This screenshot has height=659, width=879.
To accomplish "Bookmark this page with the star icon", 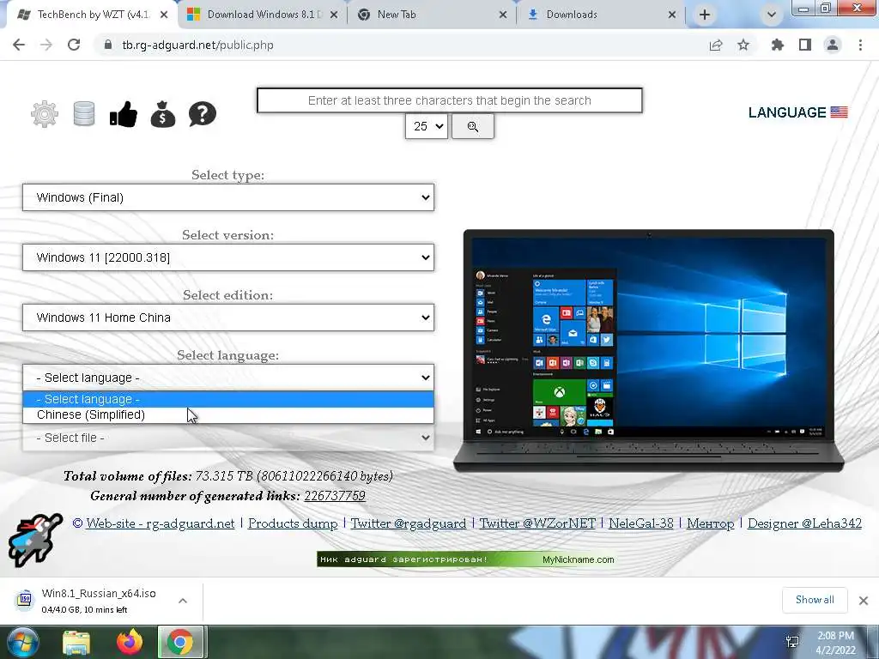I will tap(743, 45).
